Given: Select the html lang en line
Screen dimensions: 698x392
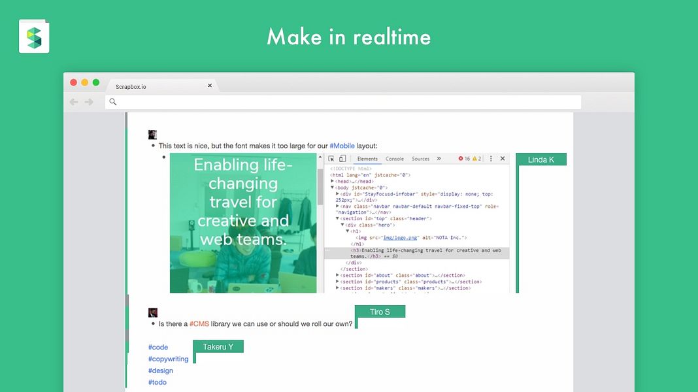Looking at the screenshot, I should point(371,175).
